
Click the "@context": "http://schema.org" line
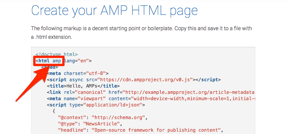click(x=103, y=117)
